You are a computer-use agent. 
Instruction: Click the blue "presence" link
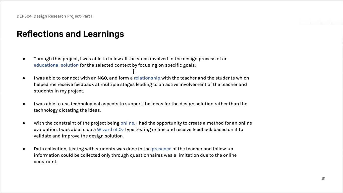161,149
